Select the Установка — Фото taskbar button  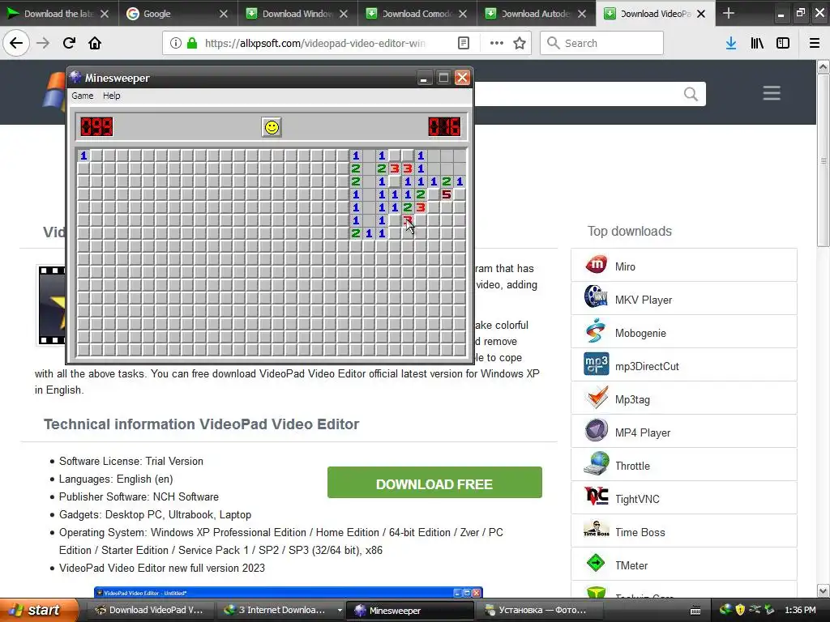[x=539, y=611]
